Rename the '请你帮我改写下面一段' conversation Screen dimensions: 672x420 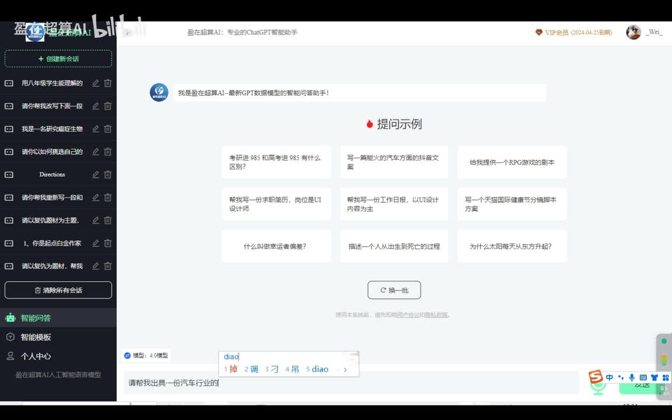[x=96, y=106]
